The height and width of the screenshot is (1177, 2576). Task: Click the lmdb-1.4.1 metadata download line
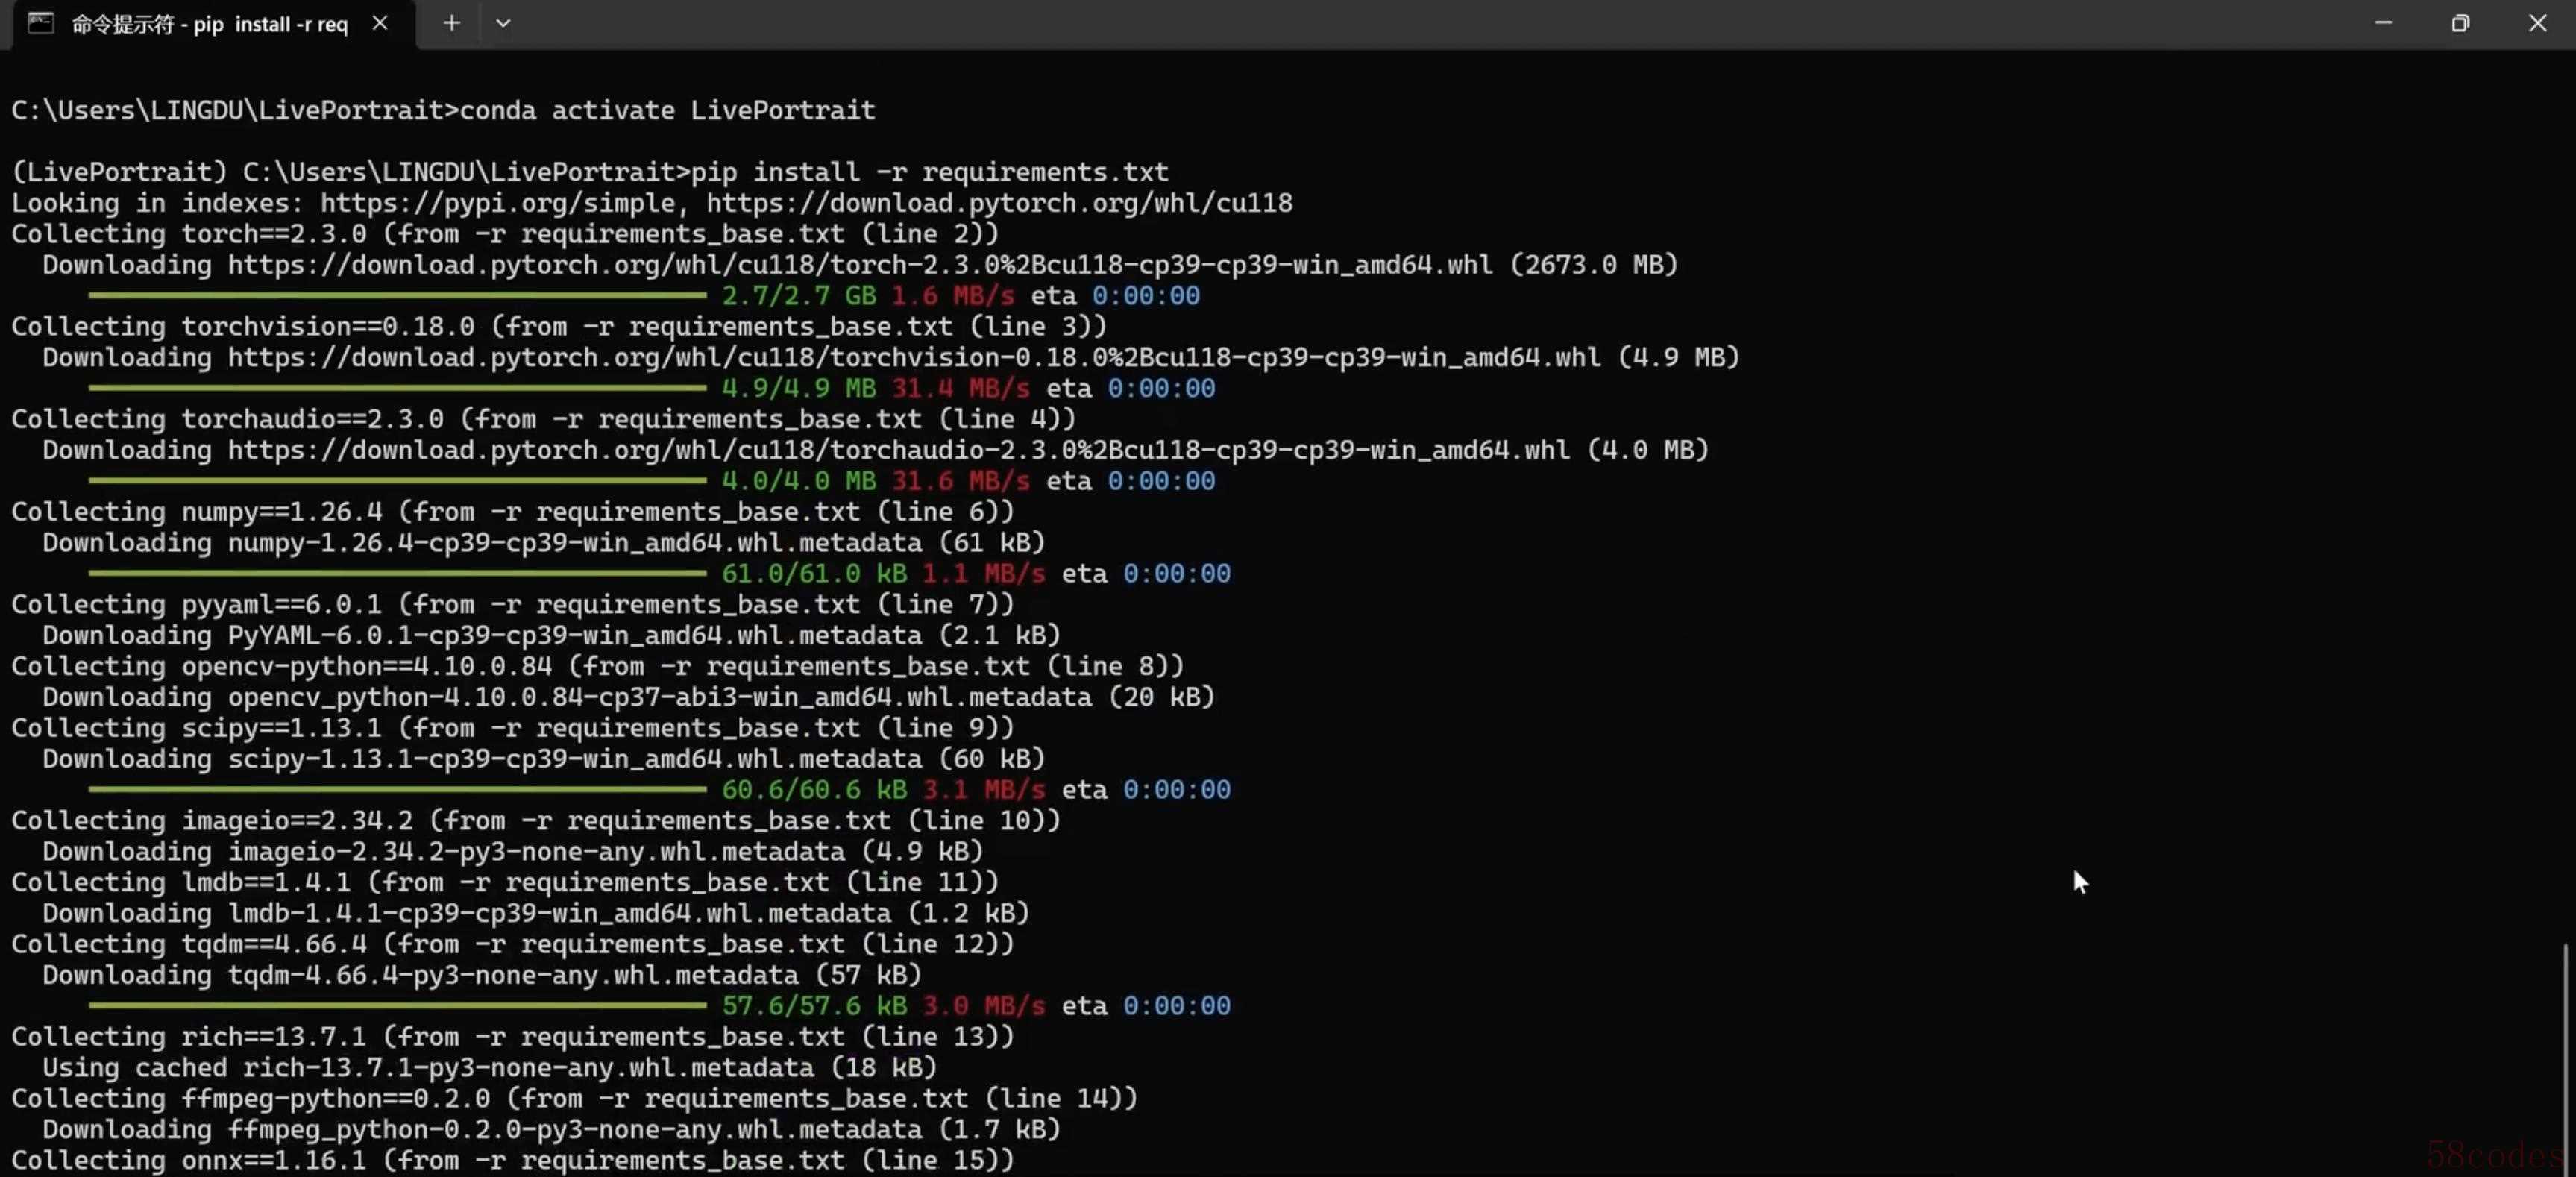coord(536,913)
